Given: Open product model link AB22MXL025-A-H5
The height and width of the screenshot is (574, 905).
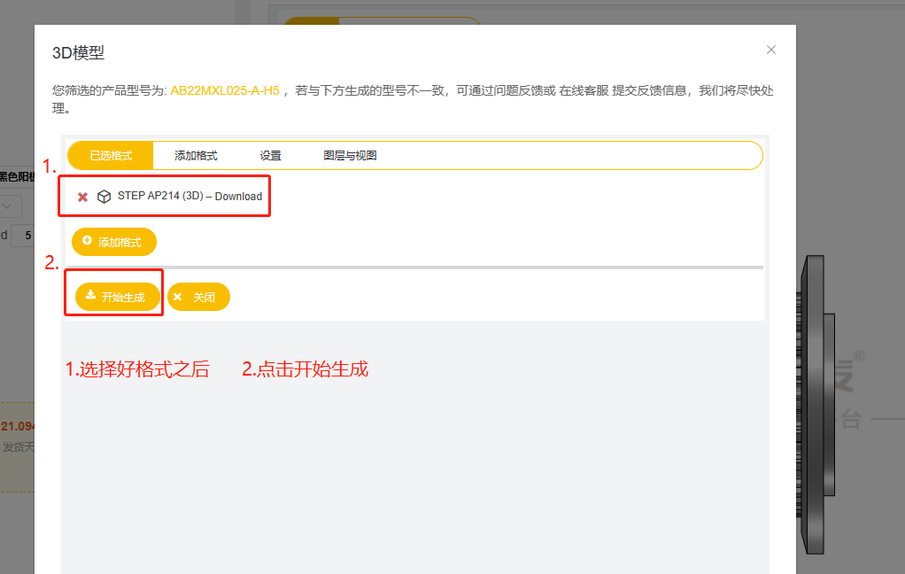Looking at the screenshot, I should pos(225,89).
